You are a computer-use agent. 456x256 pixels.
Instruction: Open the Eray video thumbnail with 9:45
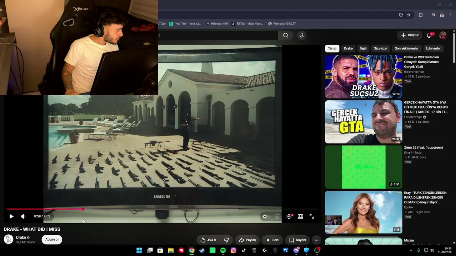[364, 212]
